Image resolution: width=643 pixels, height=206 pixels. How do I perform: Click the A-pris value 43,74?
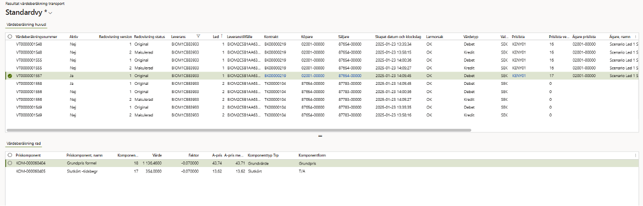point(217,164)
